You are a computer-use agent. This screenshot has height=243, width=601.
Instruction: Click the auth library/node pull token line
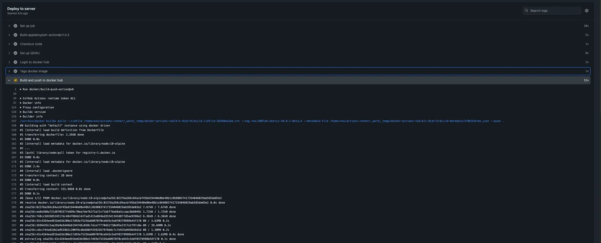(68, 152)
